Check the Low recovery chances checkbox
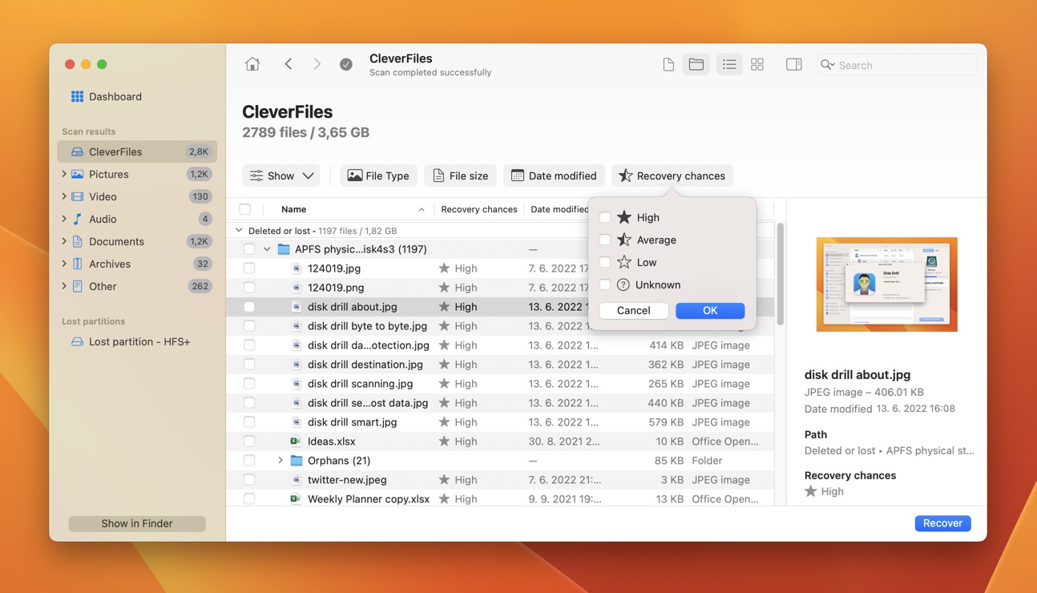Viewport: 1037px width, 593px height. 605,262
